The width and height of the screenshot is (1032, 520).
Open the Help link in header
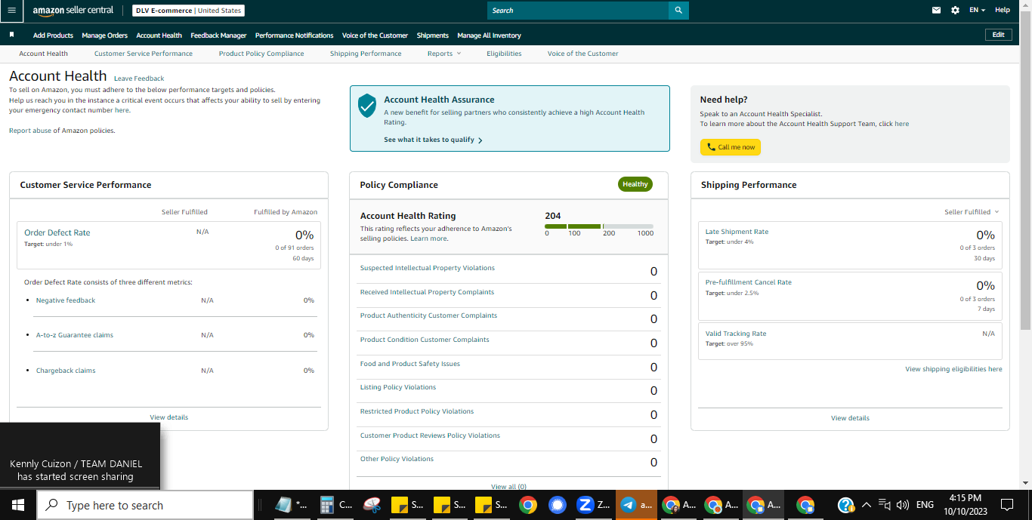[1002, 11]
